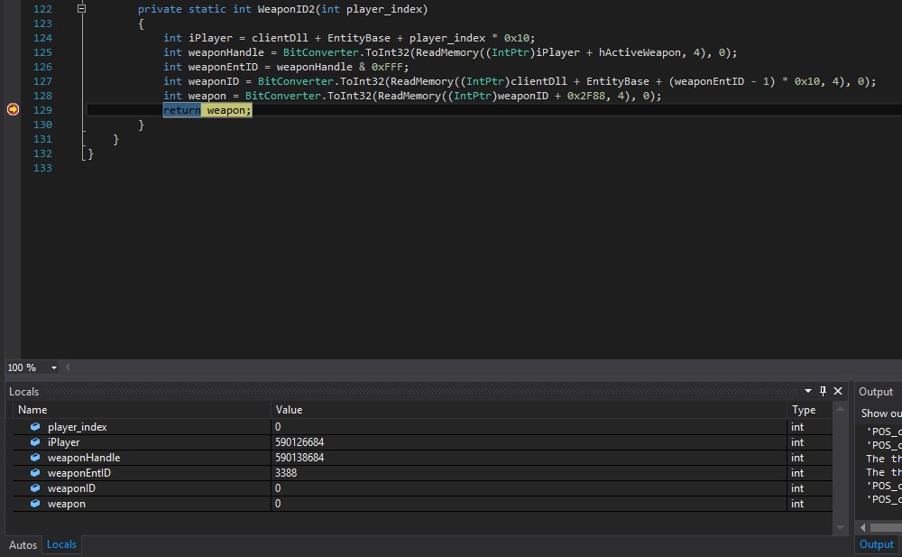This screenshot has width=902, height=557.
Task: Select the weaponEntID value 3388
Action: pyautogui.click(x=288, y=473)
